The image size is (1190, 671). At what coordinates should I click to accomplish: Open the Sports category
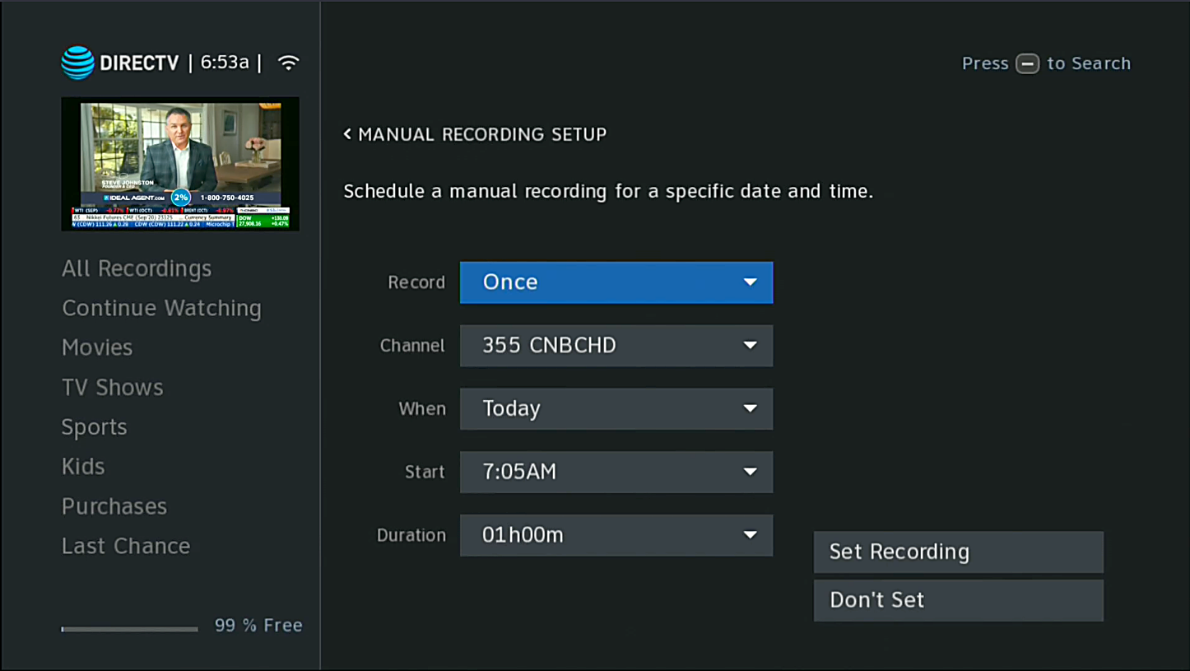pos(94,426)
